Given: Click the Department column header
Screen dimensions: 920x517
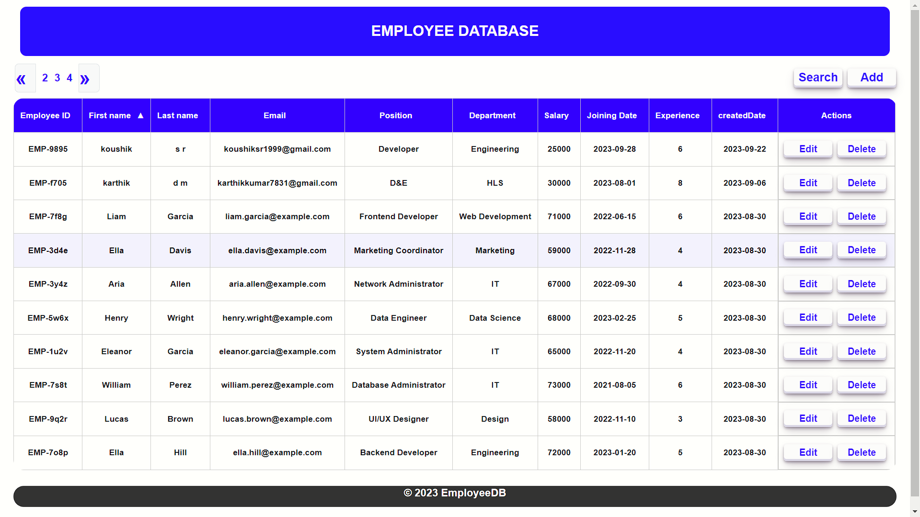Looking at the screenshot, I should (492, 115).
